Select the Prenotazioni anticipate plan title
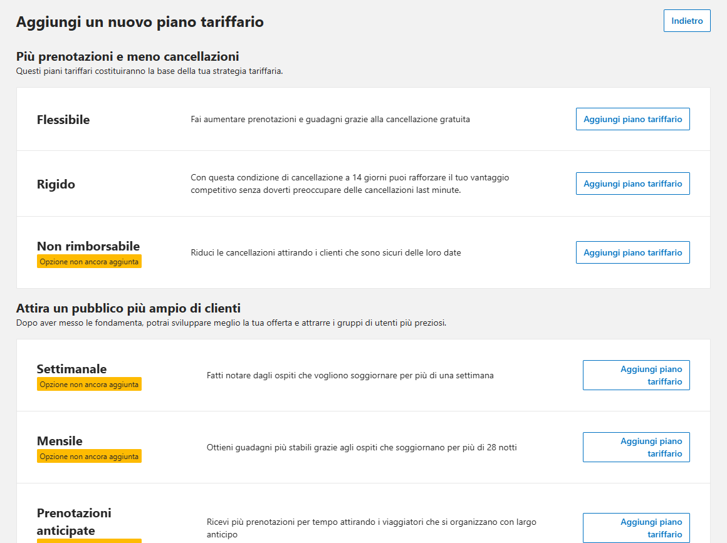This screenshot has width=727, height=543. 74,522
